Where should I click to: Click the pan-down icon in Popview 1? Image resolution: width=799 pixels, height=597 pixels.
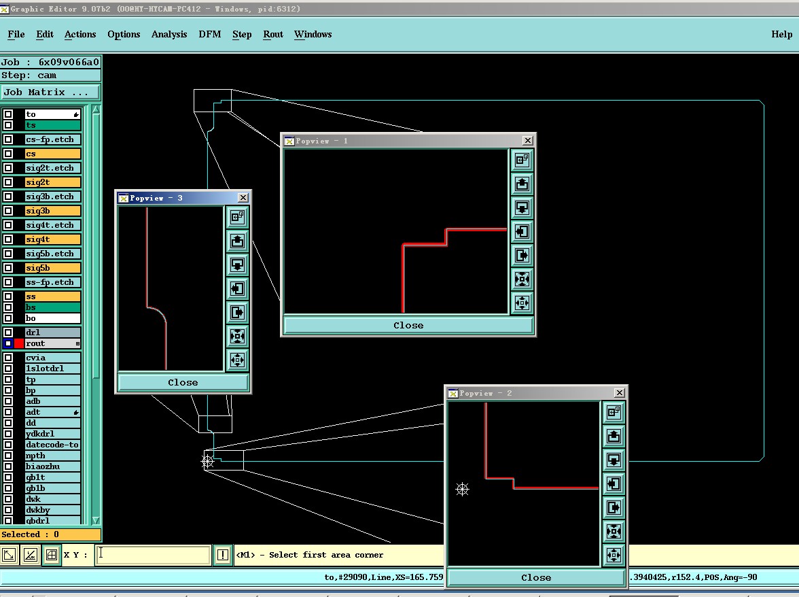pyautogui.click(x=522, y=208)
